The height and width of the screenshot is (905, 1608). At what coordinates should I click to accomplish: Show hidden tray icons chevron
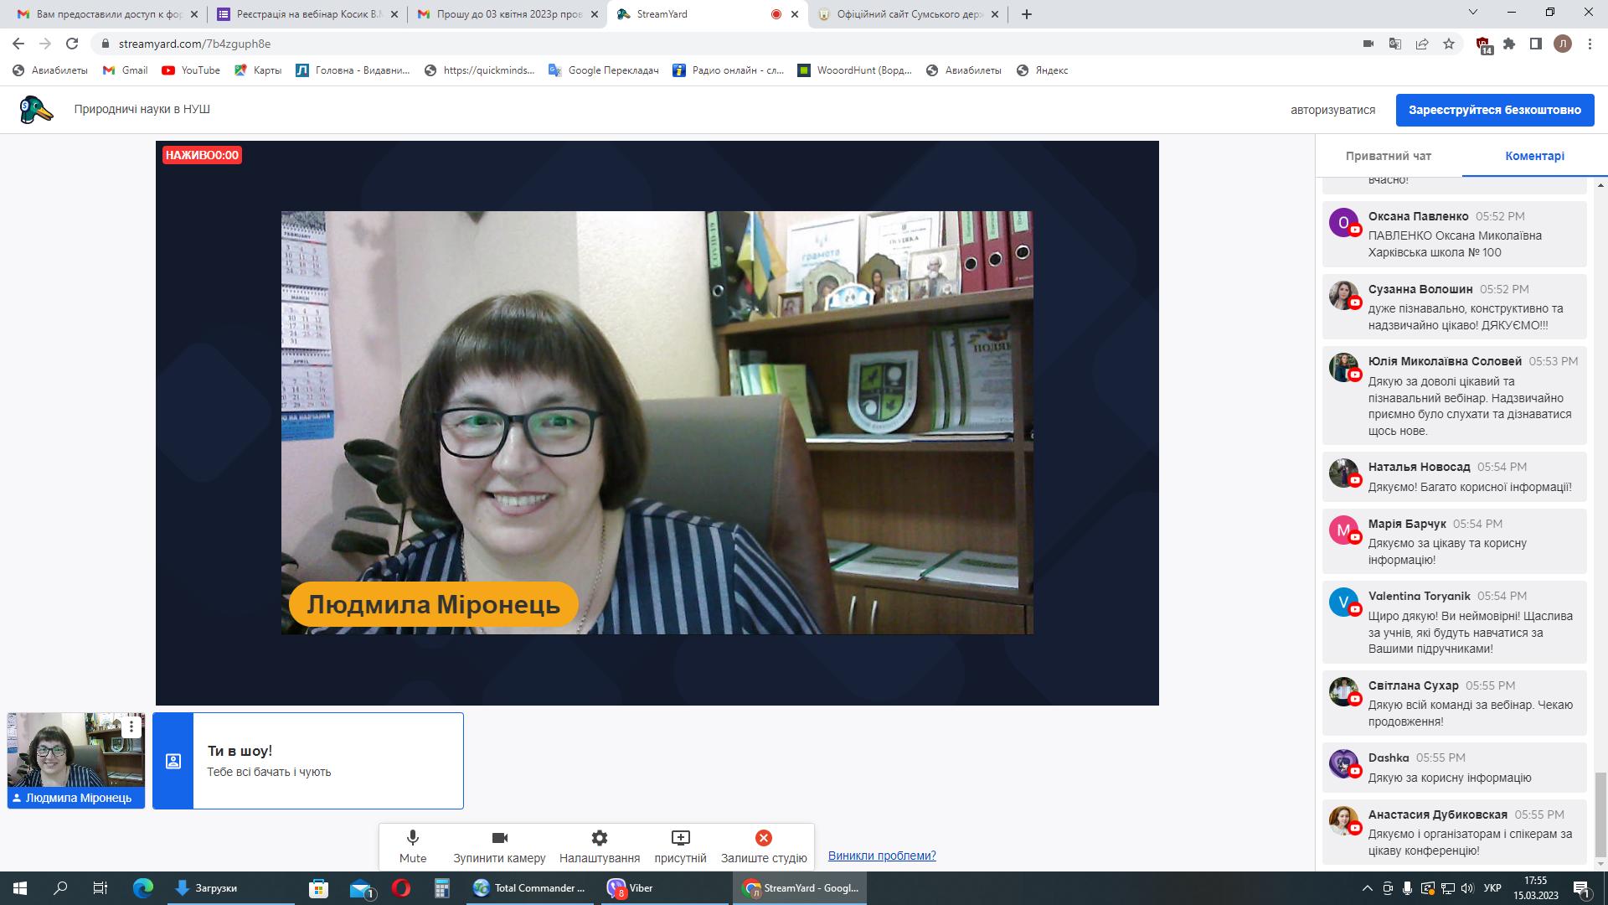pos(1368,888)
